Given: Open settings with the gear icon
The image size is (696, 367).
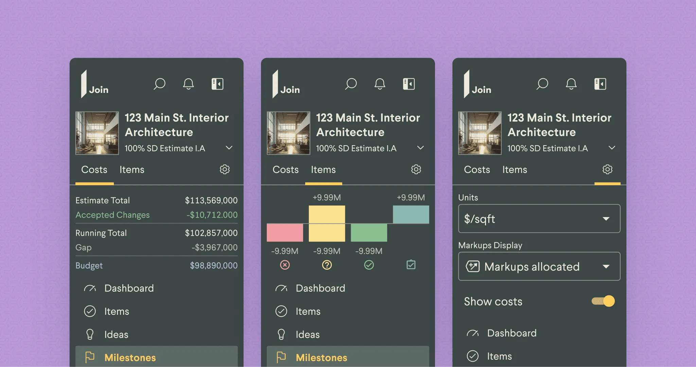Looking at the screenshot, I should point(225,170).
